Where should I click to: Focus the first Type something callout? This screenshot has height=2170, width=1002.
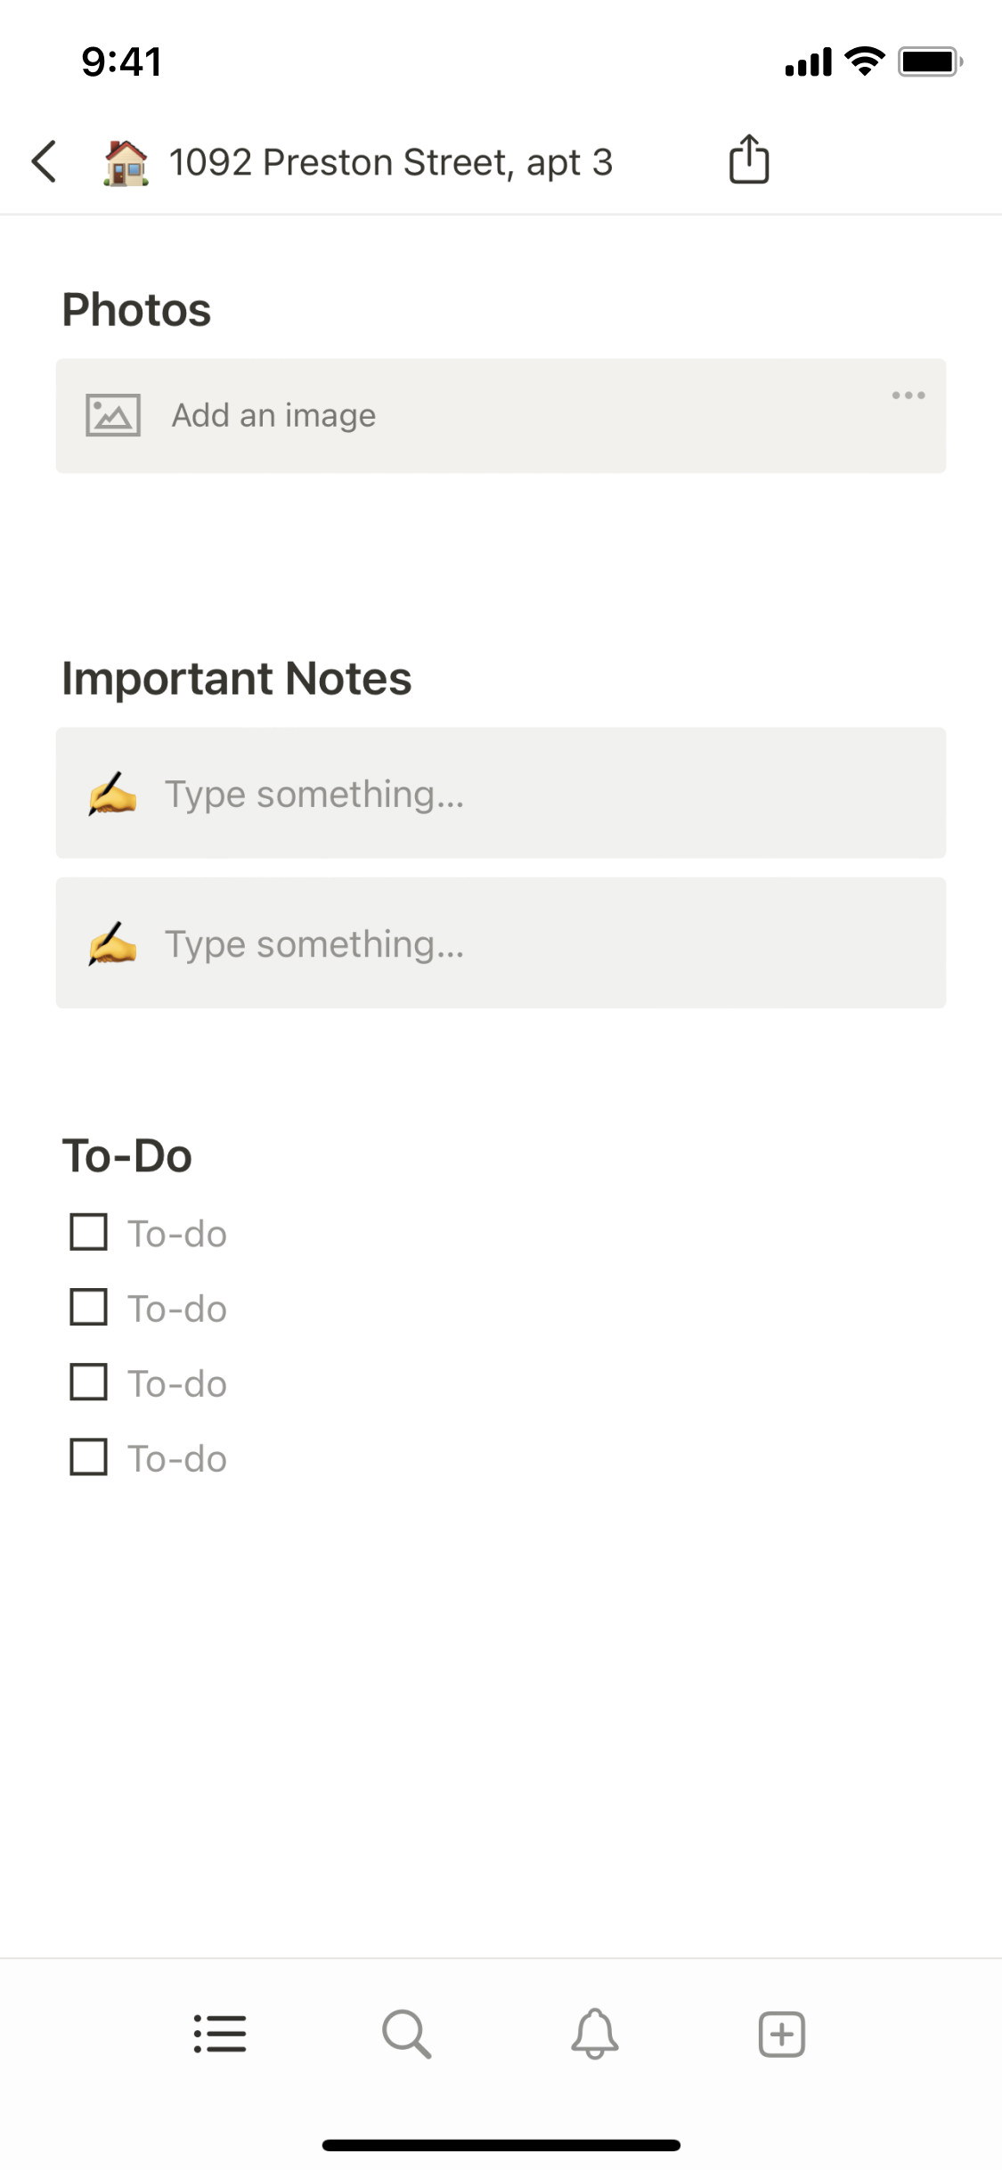point(501,793)
